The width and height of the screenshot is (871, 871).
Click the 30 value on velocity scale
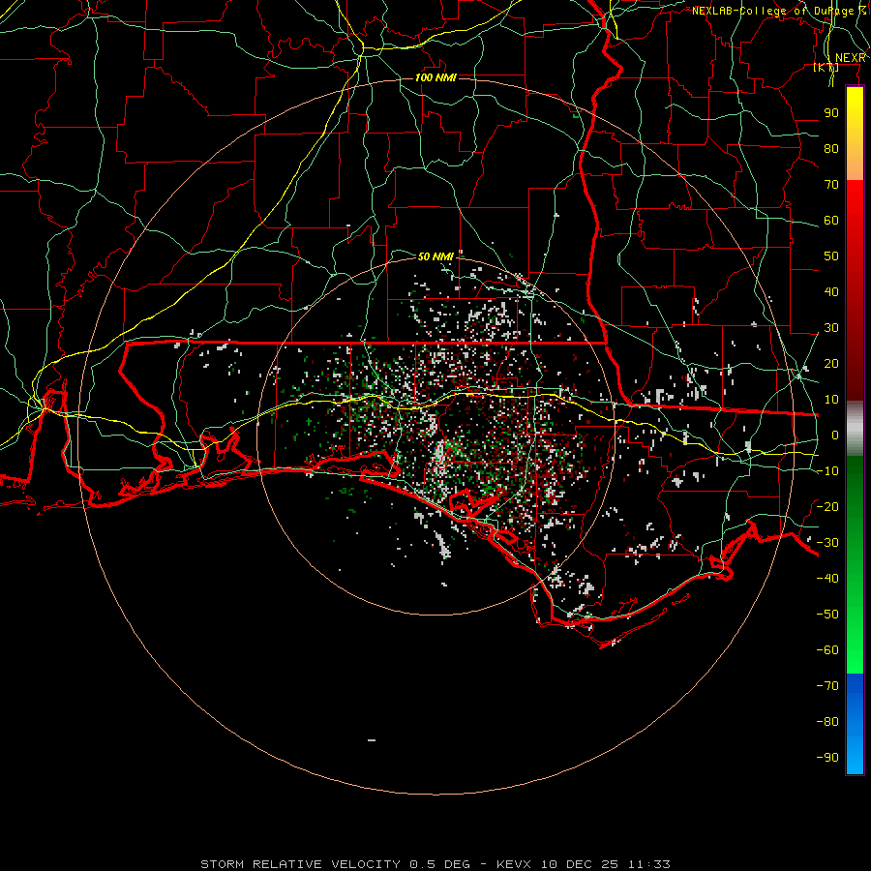831,328
